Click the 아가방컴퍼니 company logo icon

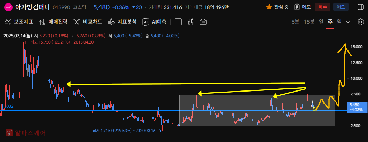[8, 7]
